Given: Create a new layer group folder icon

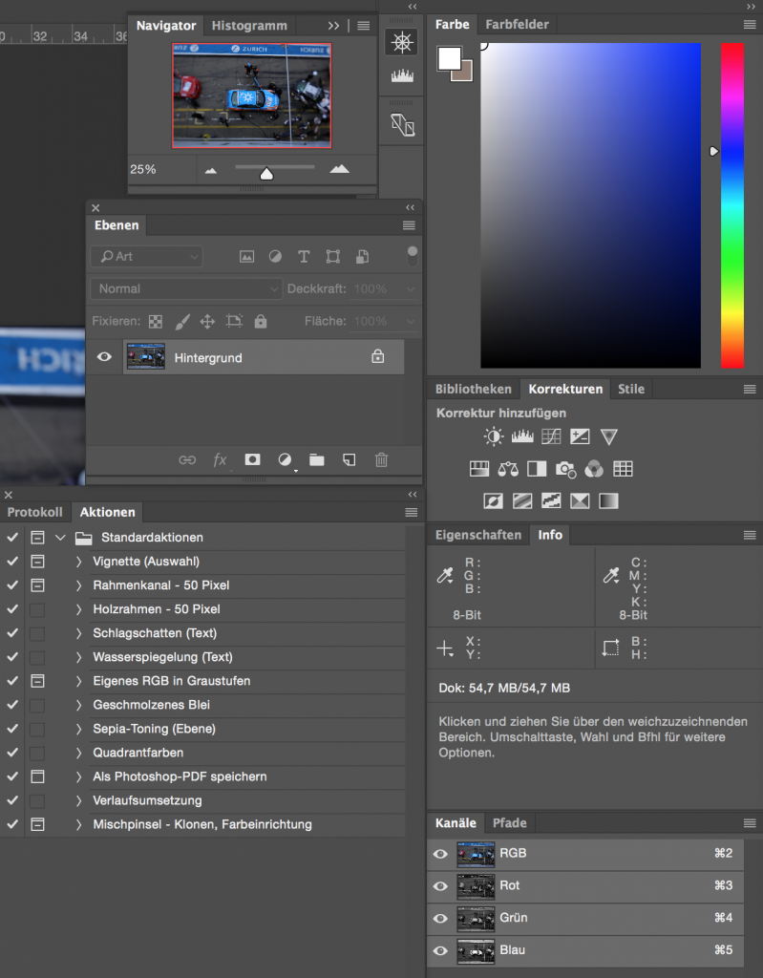Looking at the screenshot, I should pyautogui.click(x=317, y=459).
